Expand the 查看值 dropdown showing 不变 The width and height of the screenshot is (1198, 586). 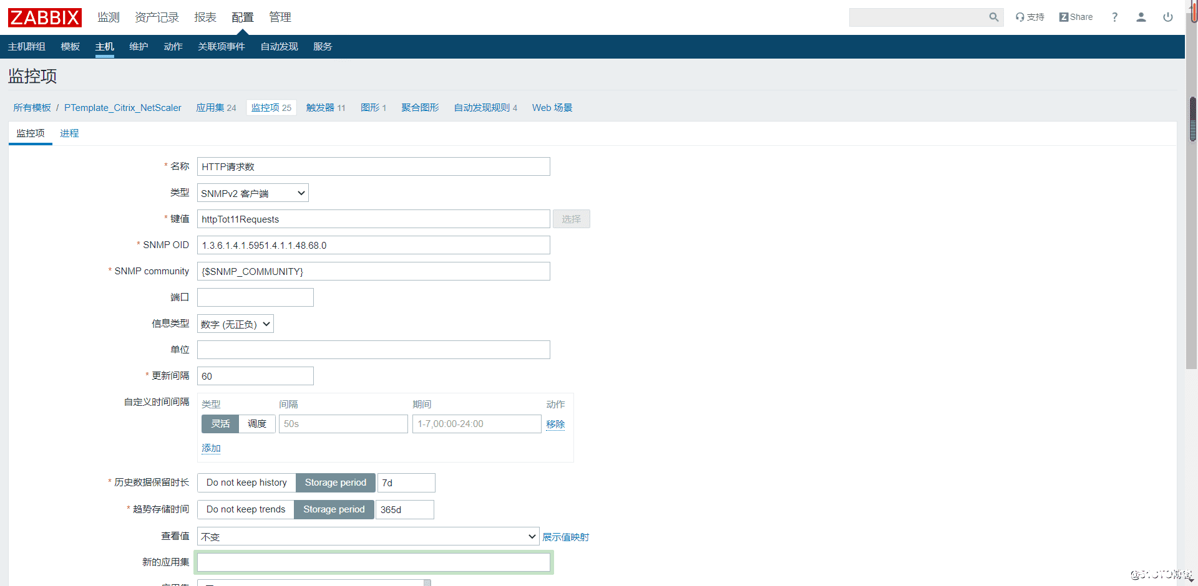(368, 536)
